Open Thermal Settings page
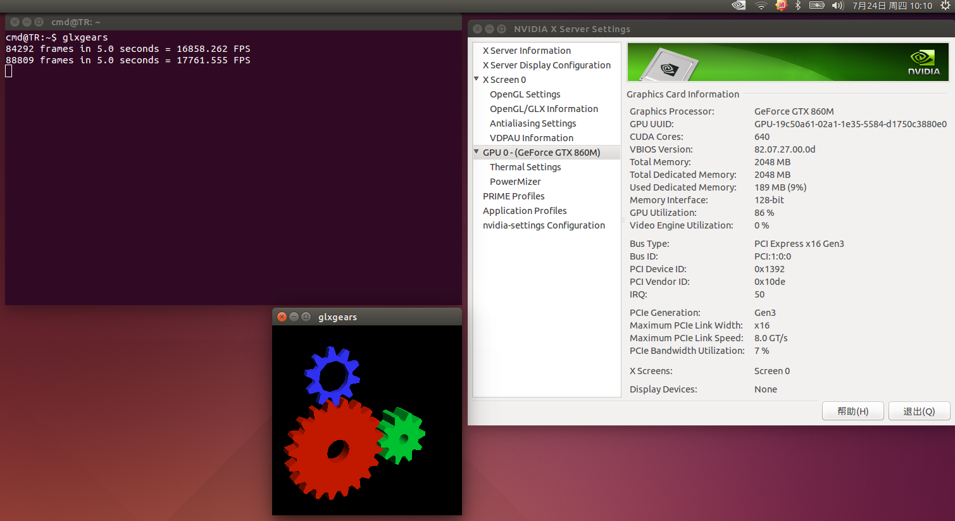The image size is (955, 521). tap(525, 167)
